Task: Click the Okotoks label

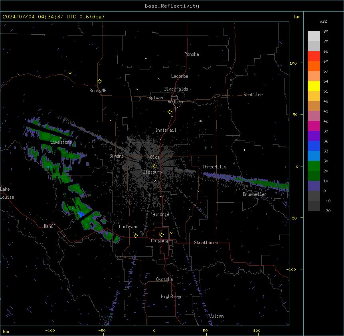Action: pyautogui.click(x=164, y=279)
